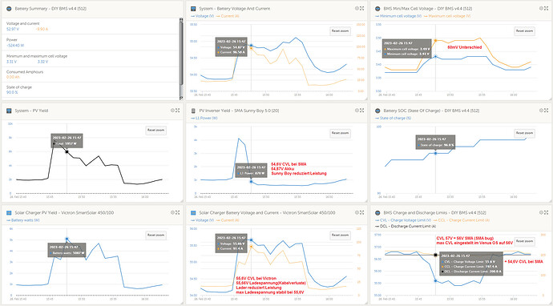Open settings gear of PV Inverter Yield widget
This screenshot has height=306, width=553.
[357, 111]
